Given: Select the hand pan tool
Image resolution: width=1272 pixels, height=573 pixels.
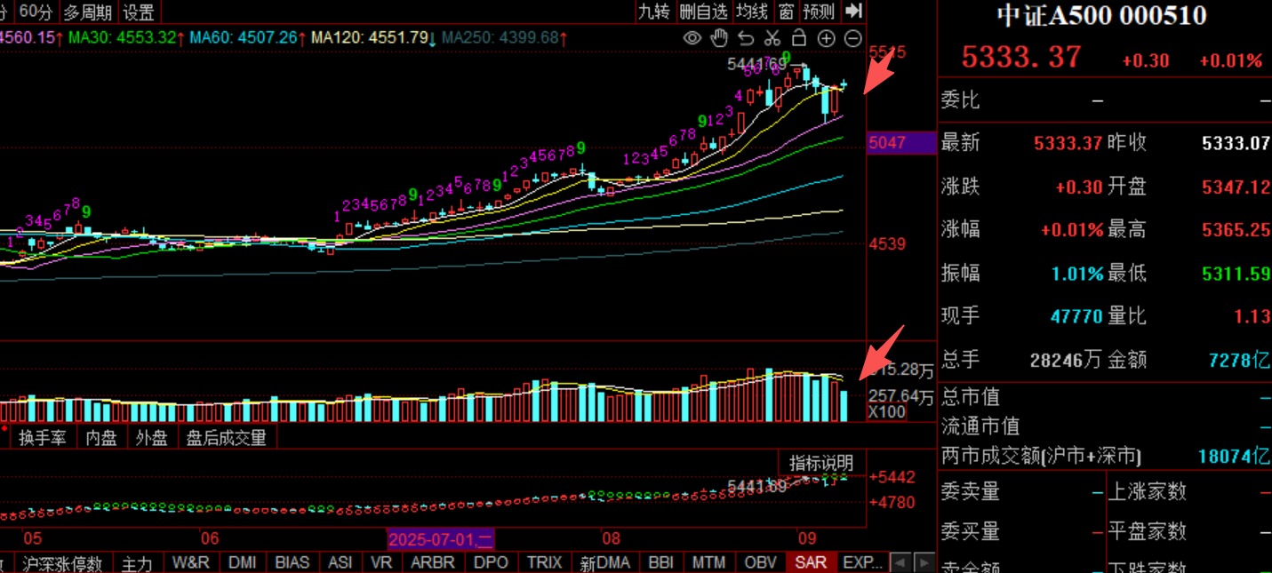Looking at the screenshot, I should pyautogui.click(x=719, y=38).
